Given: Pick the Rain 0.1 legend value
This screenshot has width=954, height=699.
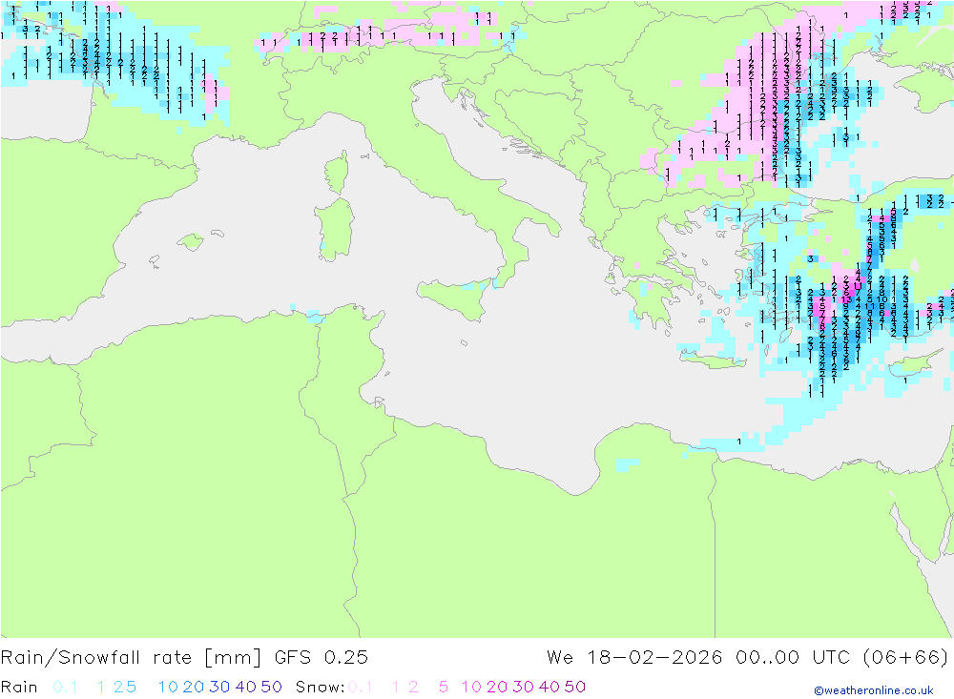Looking at the screenshot, I should [65, 687].
